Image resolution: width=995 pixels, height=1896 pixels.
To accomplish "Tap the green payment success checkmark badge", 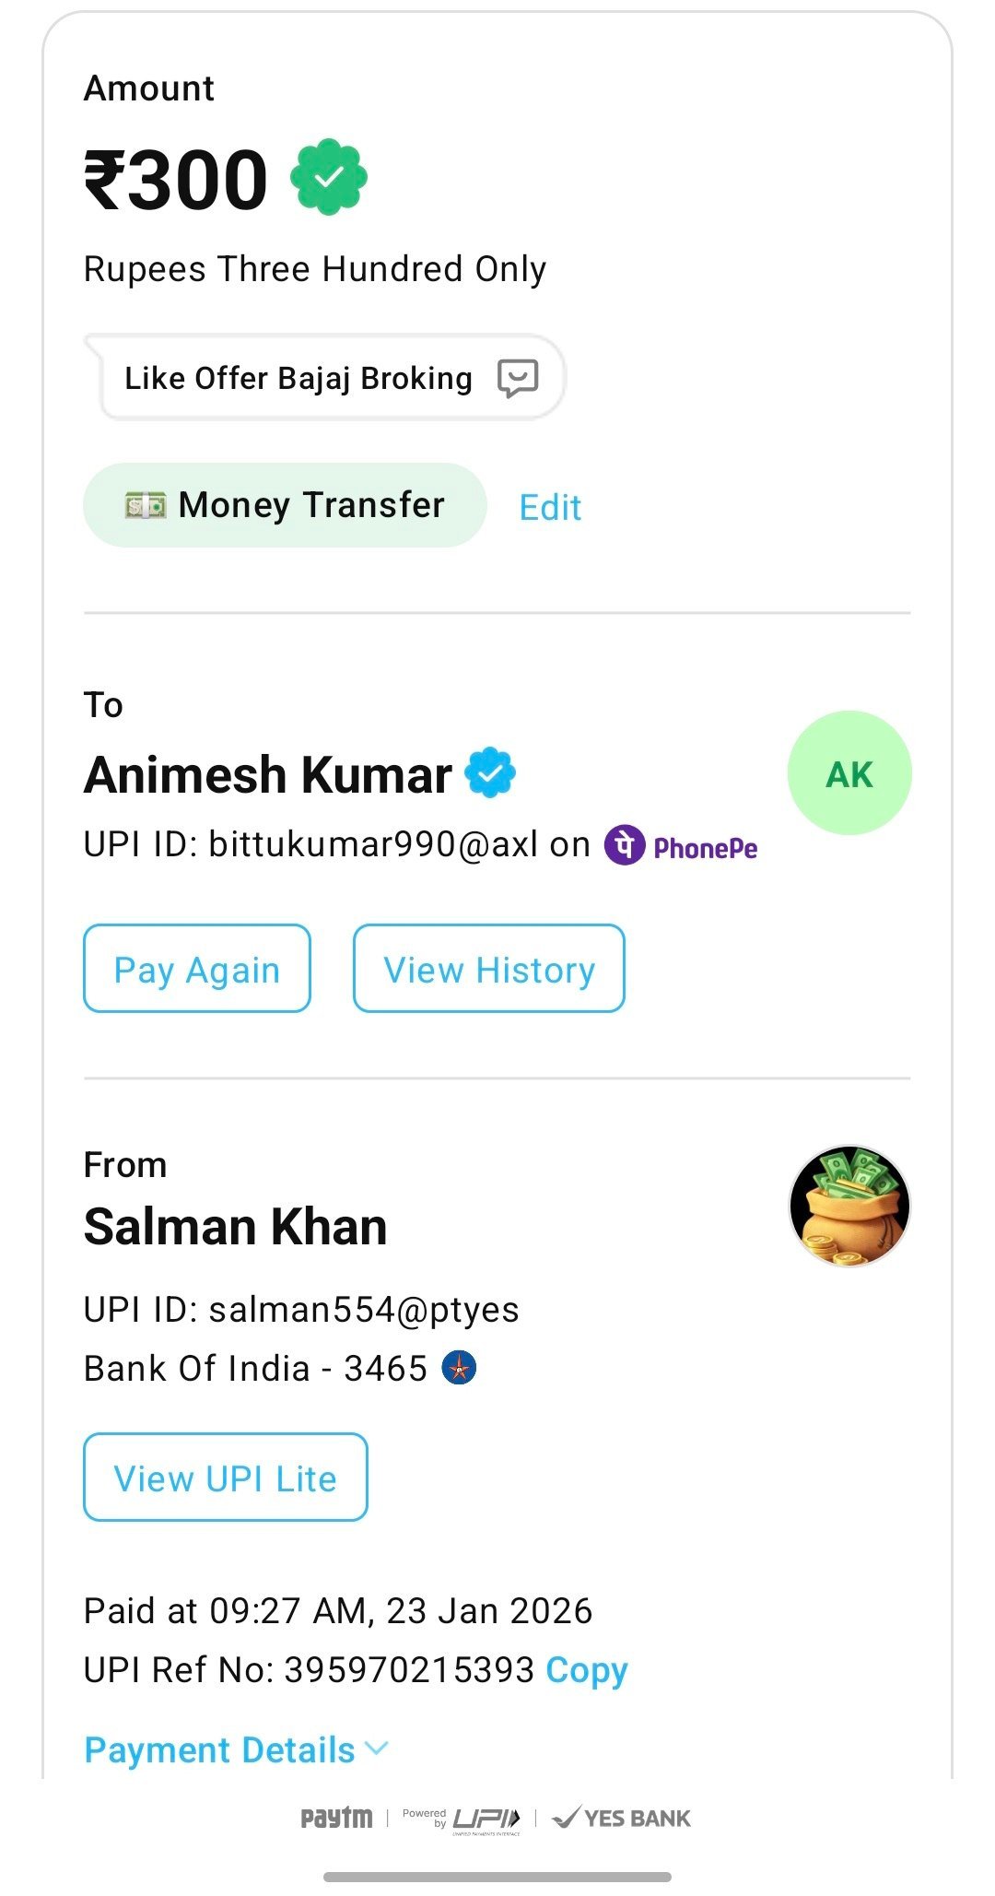I will coord(329,177).
